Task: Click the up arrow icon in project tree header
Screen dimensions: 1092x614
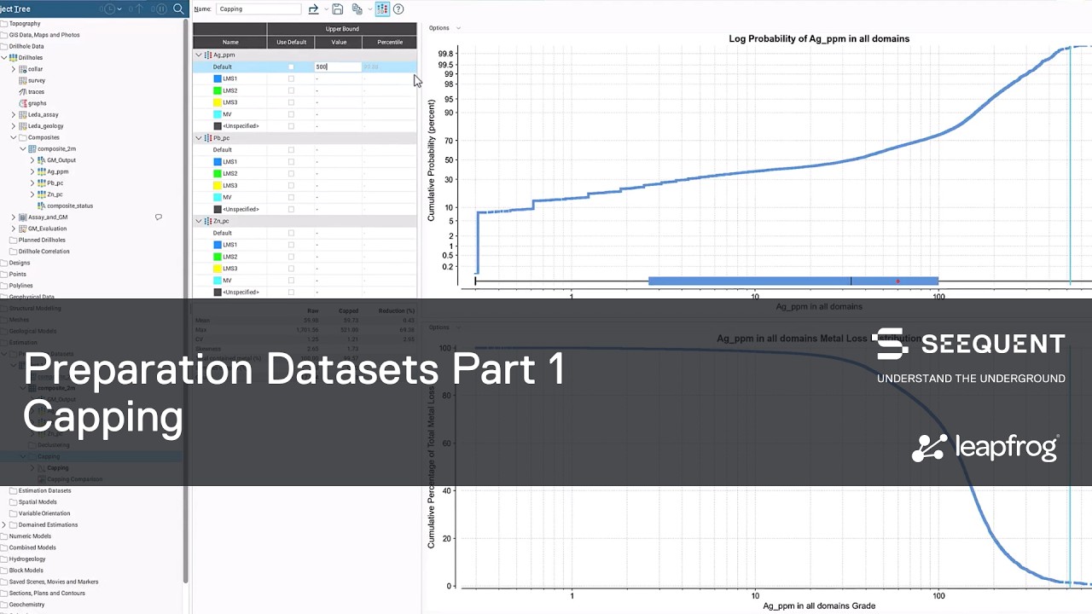Action: [x=140, y=9]
